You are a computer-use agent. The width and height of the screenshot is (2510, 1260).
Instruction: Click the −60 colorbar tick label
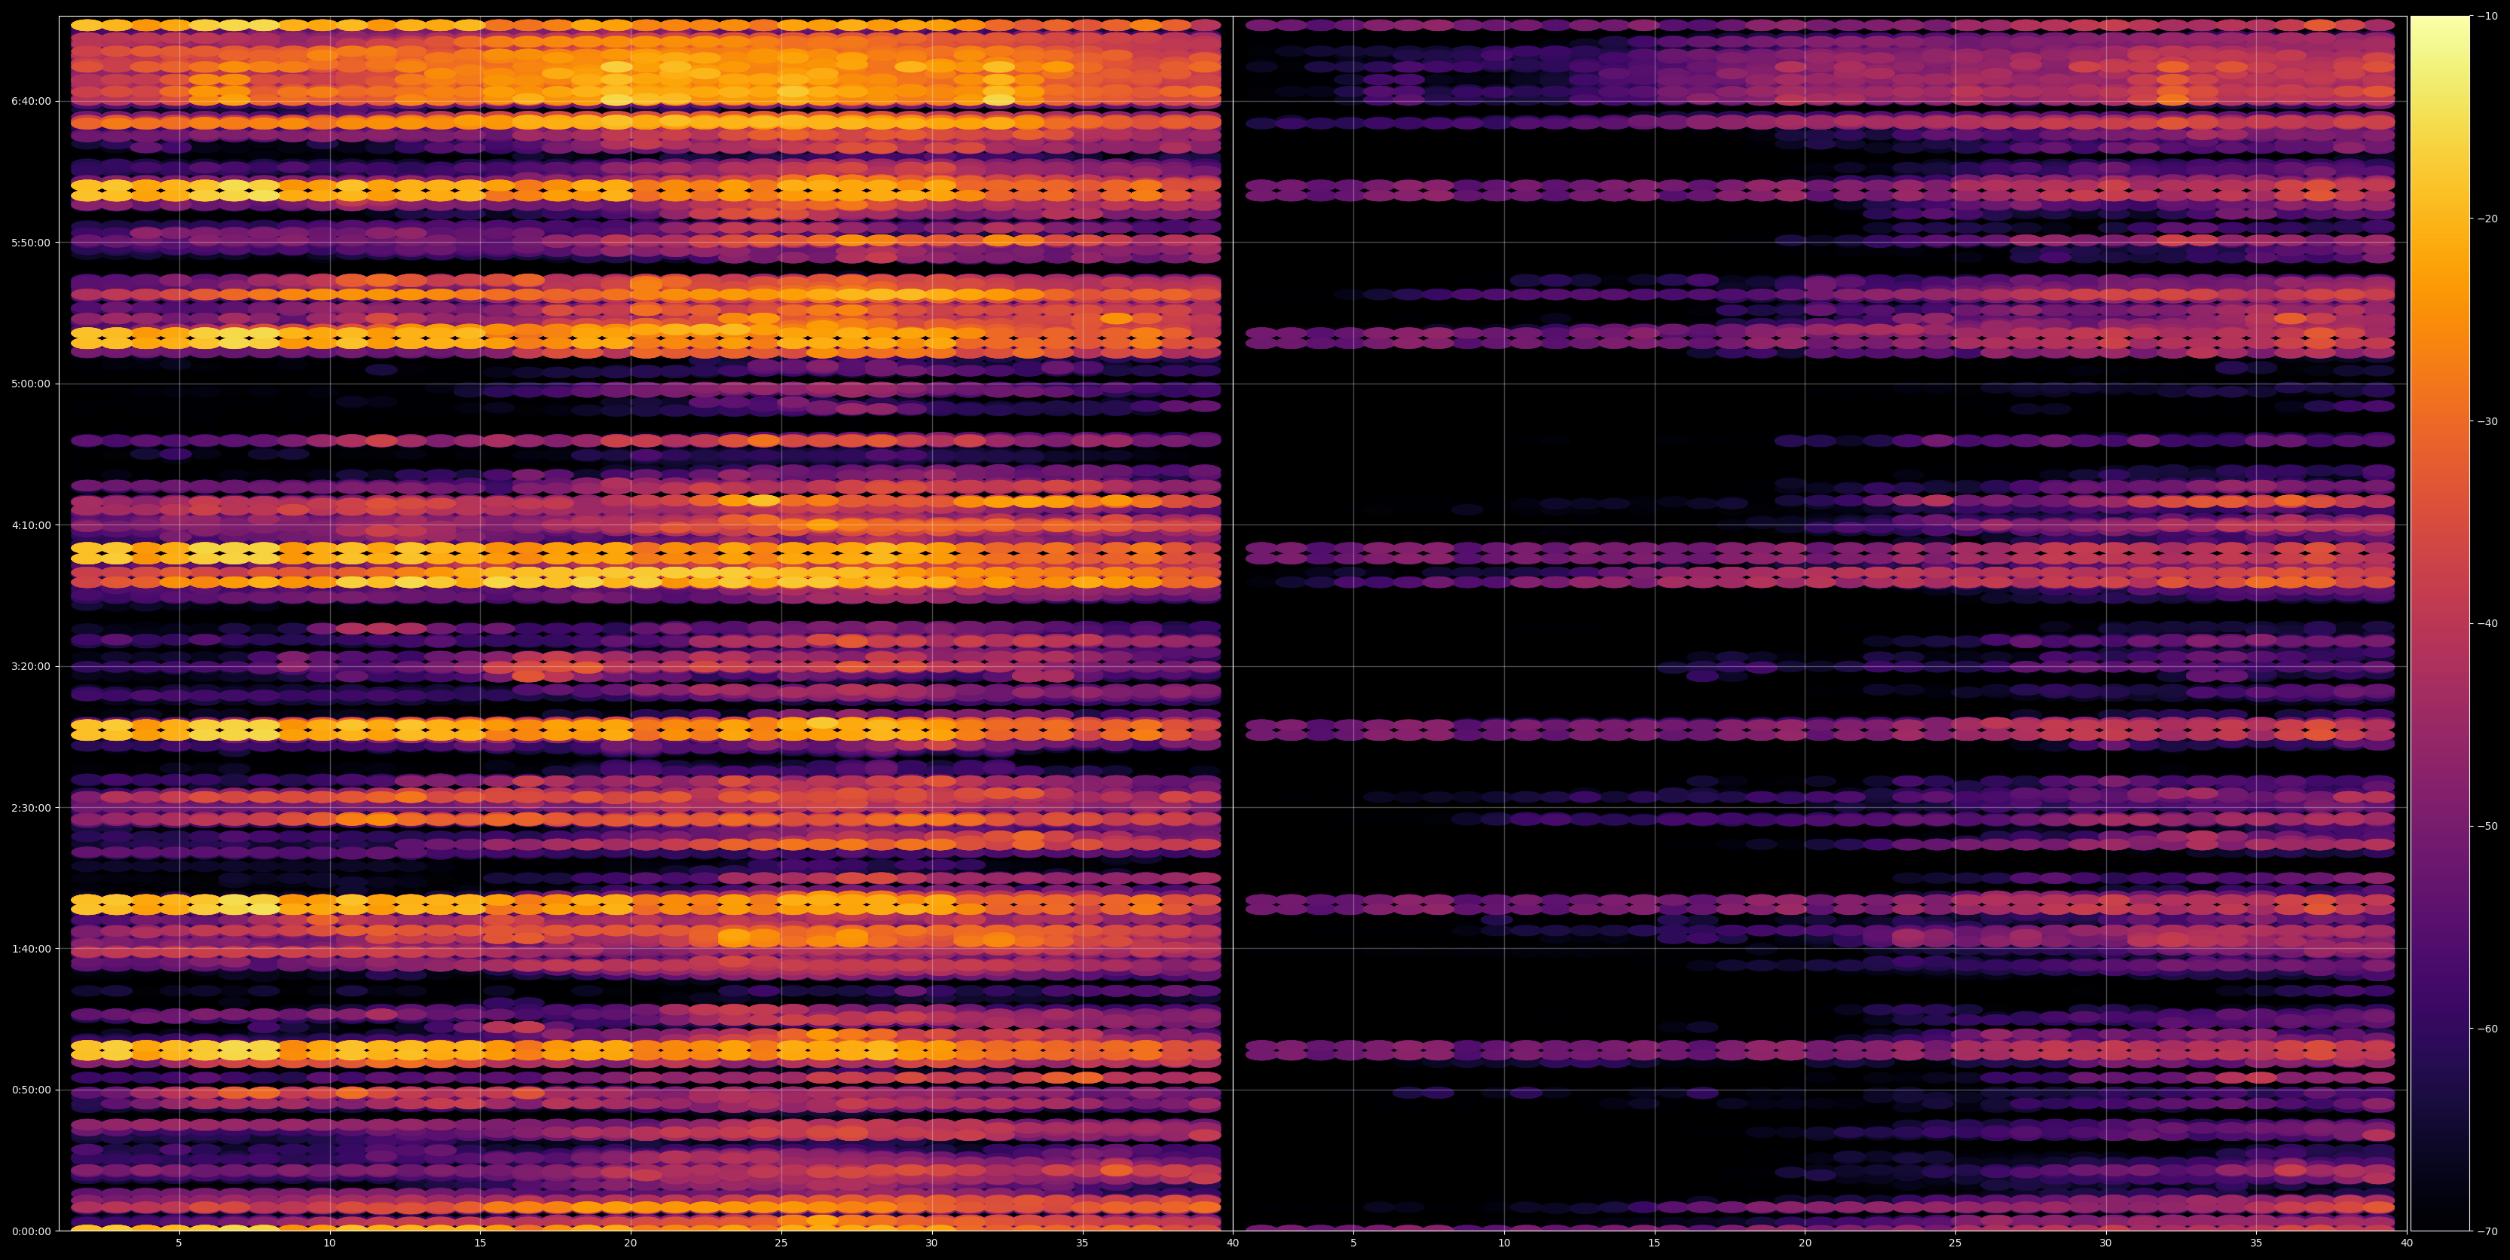tap(2487, 1029)
